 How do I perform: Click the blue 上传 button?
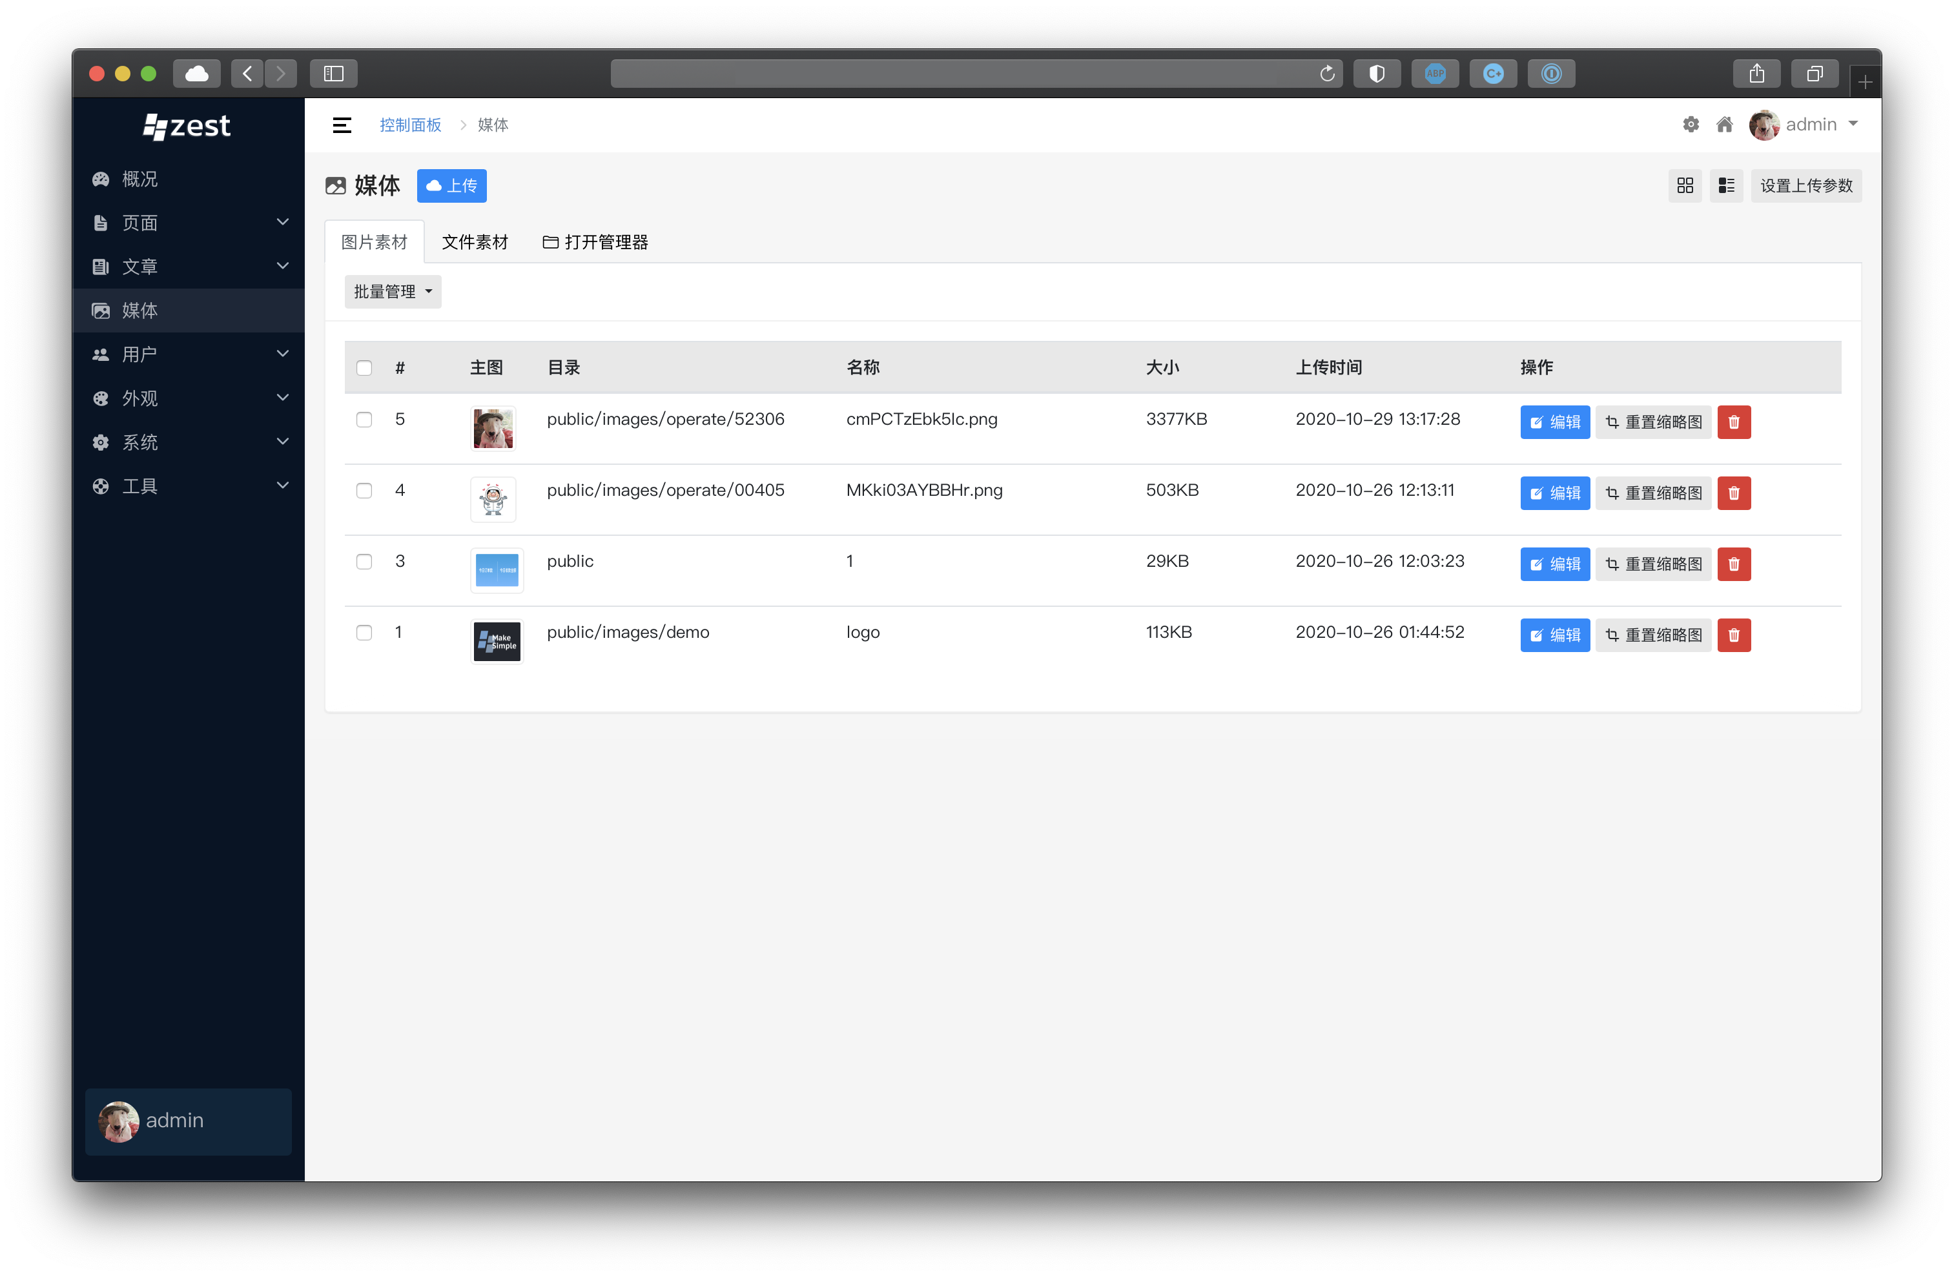click(x=451, y=185)
